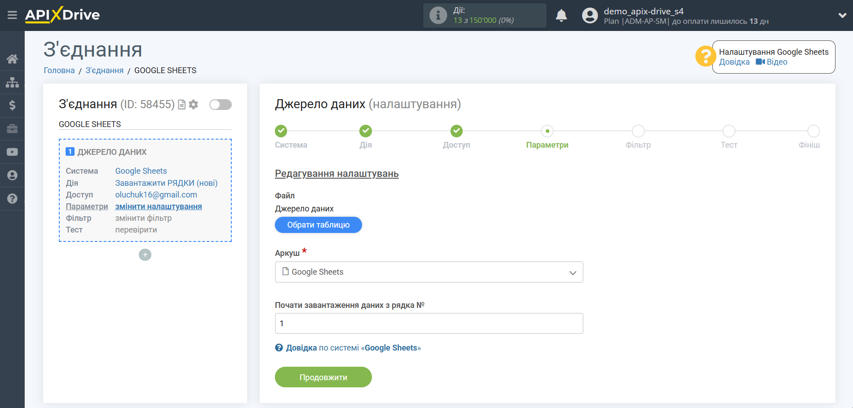
Task: Open the Home icon in the sidebar
Action: click(12, 58)
